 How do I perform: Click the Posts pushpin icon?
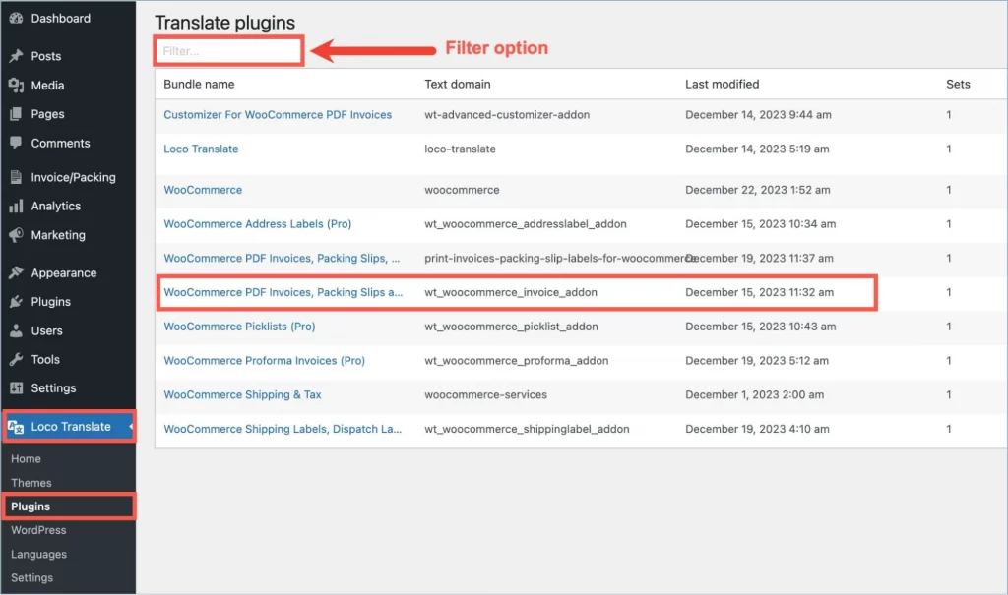[16, 57]
